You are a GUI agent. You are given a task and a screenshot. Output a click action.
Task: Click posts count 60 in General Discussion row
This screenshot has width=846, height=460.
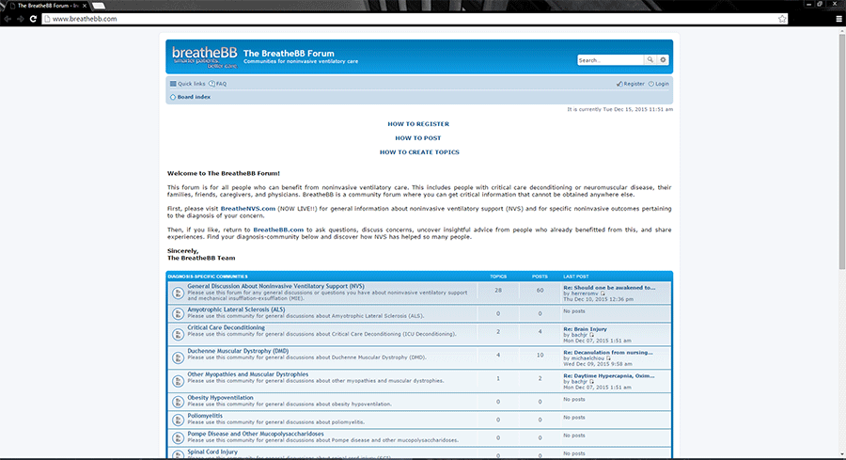click(540, 291)
